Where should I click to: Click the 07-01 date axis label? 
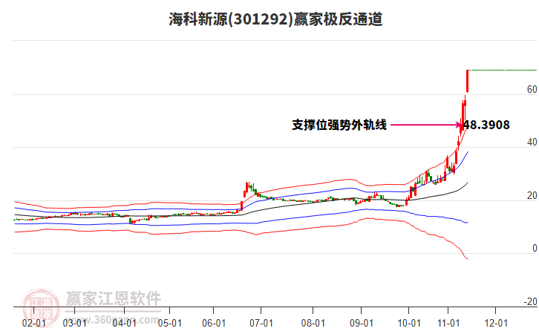pos(261,323)
